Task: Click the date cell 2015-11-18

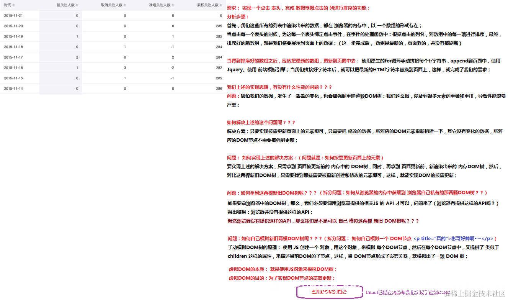Action: click(x=13, y=47)
